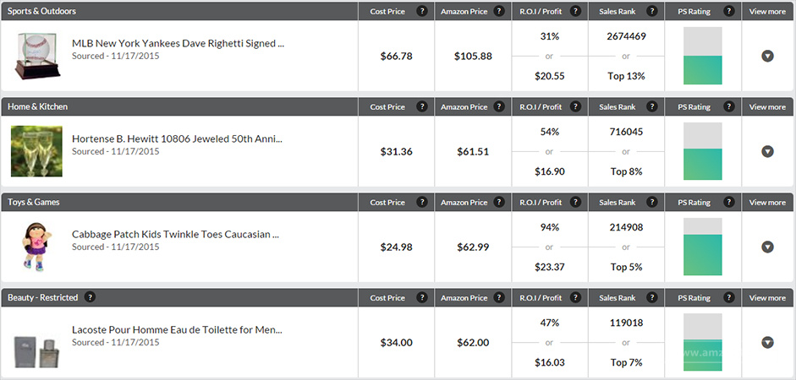Click help icon beside Sales Rank in Beauty row
796x380 pixels.
point(651,298)
